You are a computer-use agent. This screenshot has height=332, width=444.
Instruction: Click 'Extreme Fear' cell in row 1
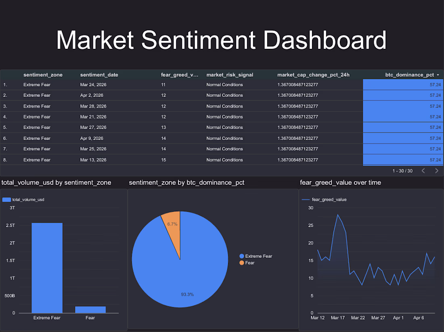(x=37, y=85)
